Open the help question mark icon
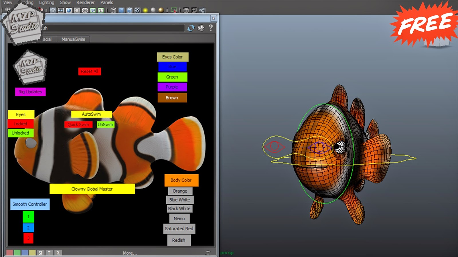 211,28
